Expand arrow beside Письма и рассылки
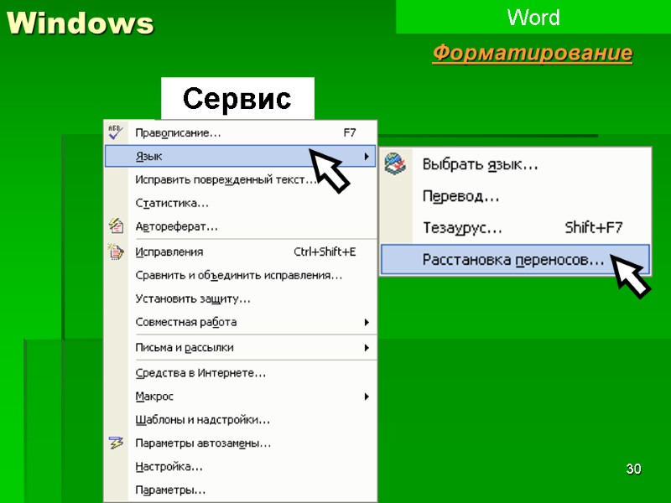Viewport: 671px width, 503px height. (x=367, y=348)
